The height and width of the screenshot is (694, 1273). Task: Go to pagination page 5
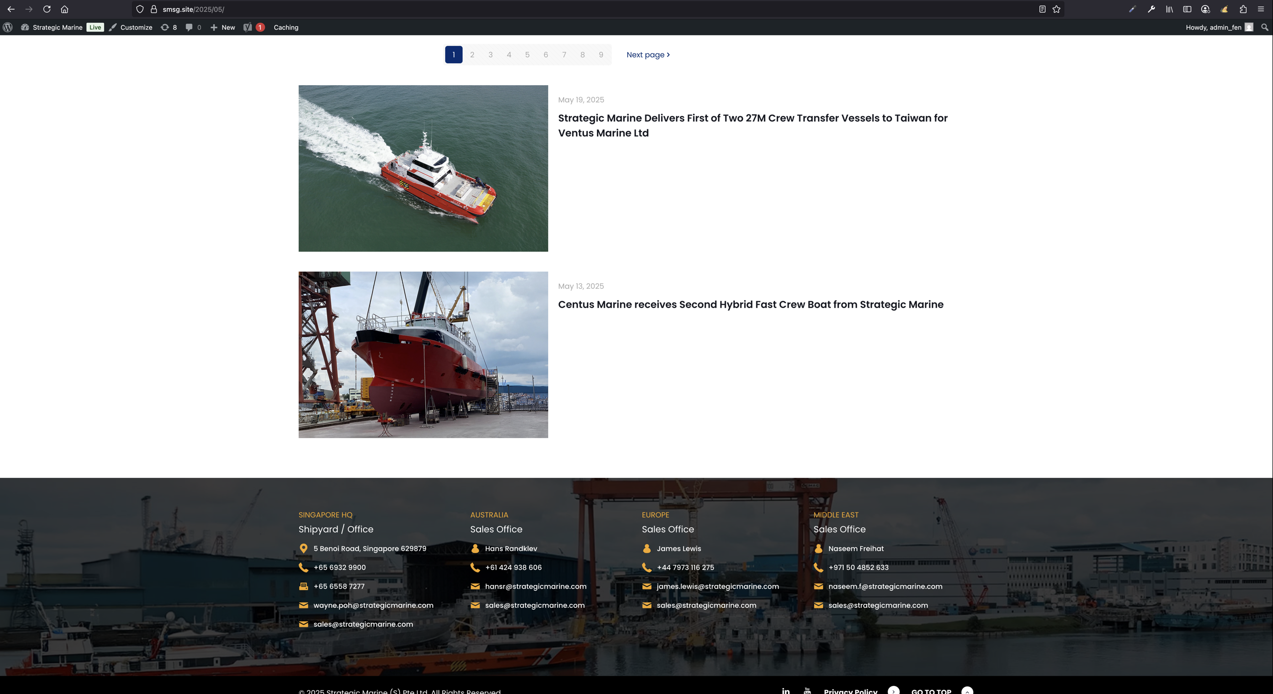527,55
